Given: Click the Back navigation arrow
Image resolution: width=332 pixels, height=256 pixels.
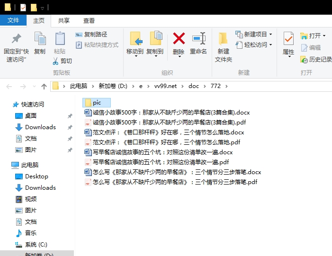Looking at the screenshot, I should (x=9, y=86).
